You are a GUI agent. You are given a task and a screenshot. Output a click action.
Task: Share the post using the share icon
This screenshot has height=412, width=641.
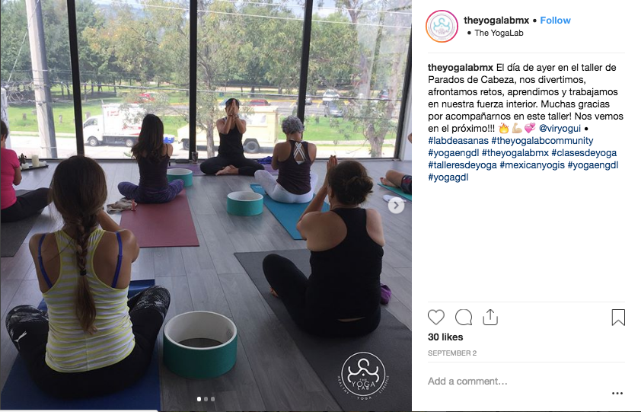point(490,317)
